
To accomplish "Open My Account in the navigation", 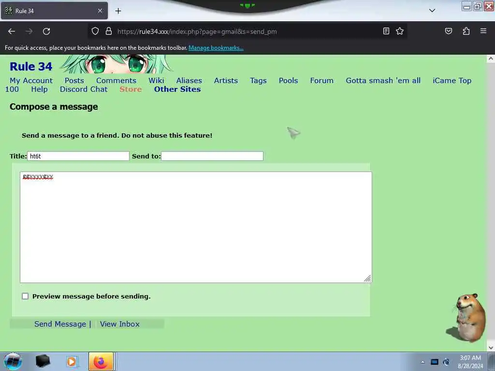I will click(x=31, y=81).
